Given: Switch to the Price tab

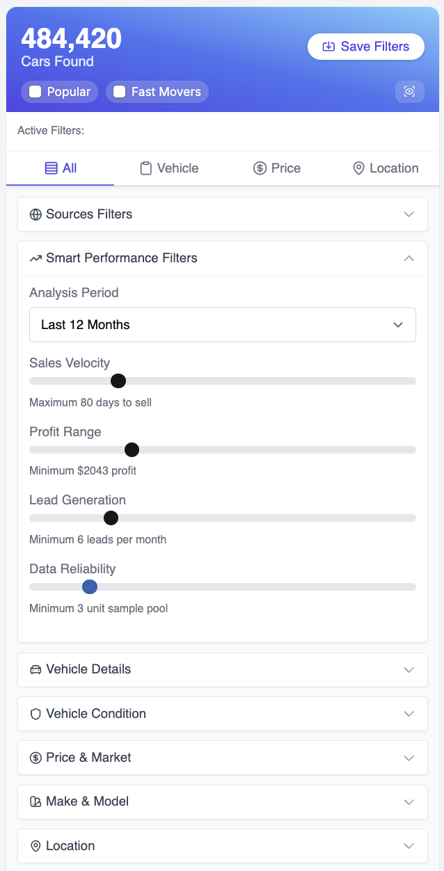Looking at the screenshot, I should [x=277, y=168].
